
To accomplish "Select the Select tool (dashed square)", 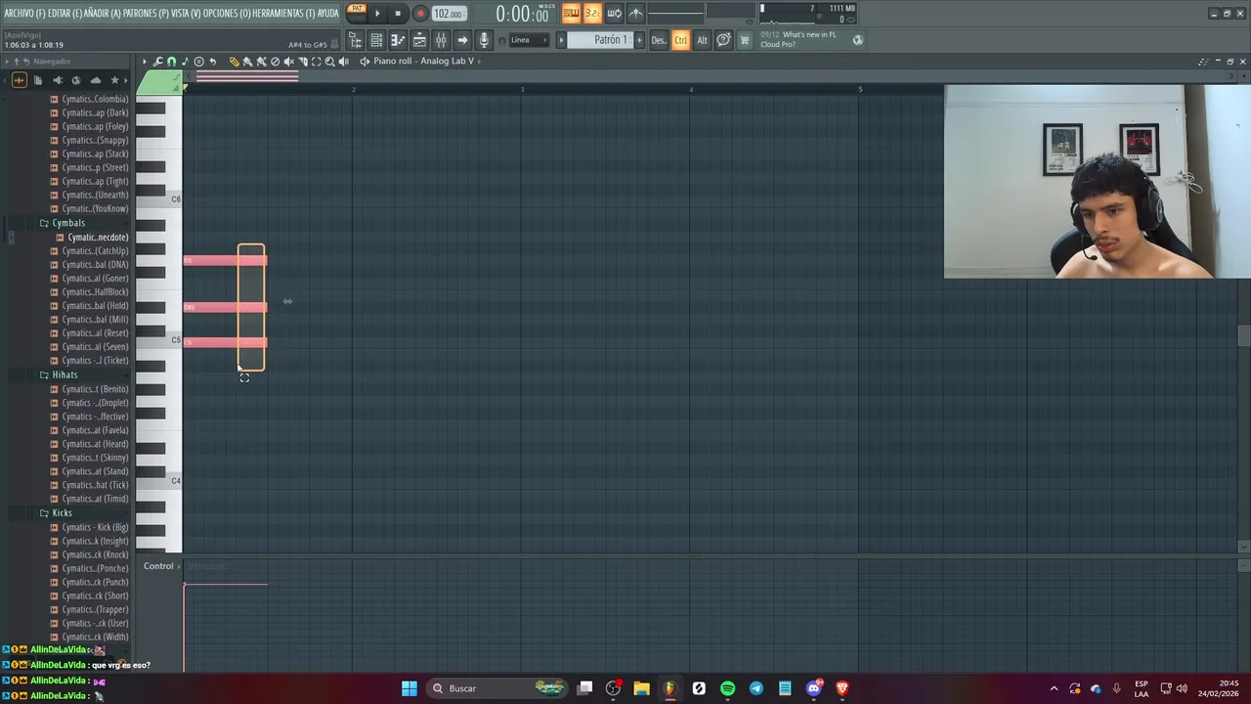I will coord(316,62).
